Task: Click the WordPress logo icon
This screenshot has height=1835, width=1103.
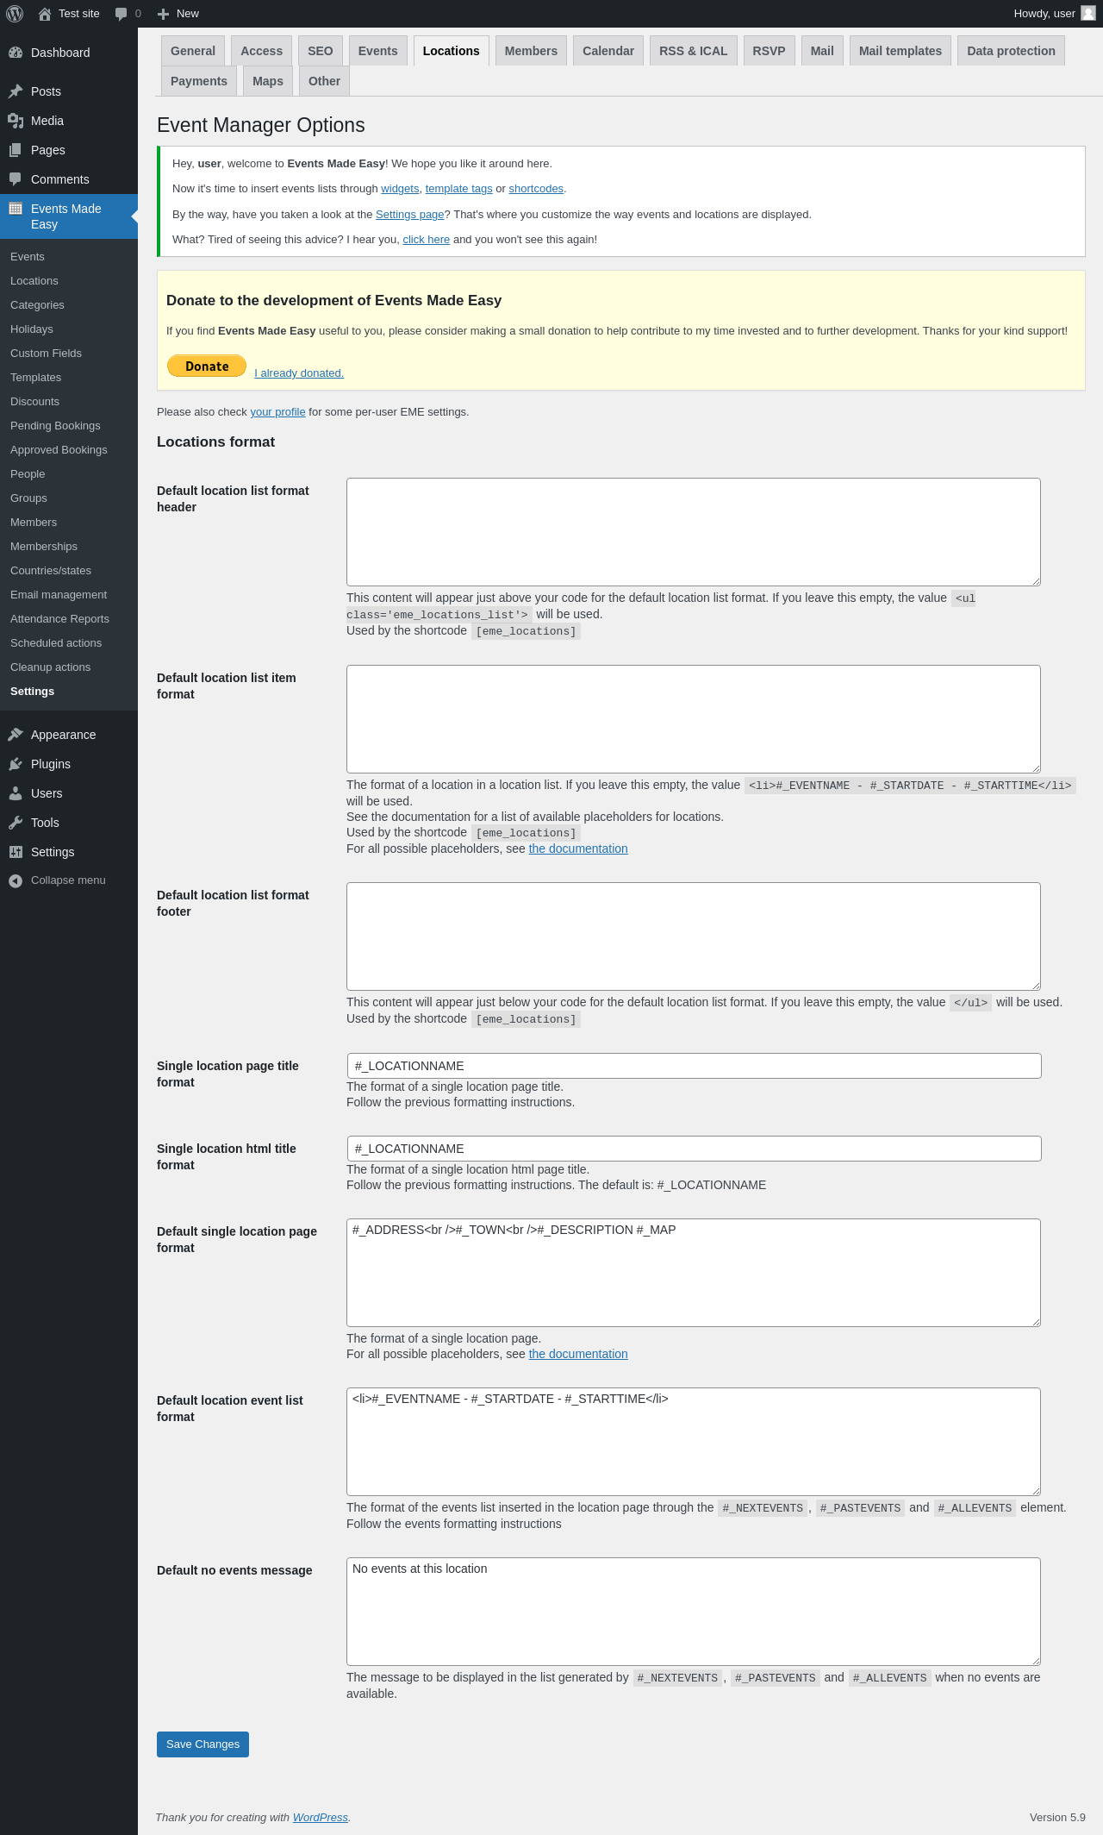Action: click(x=15, y=14)
